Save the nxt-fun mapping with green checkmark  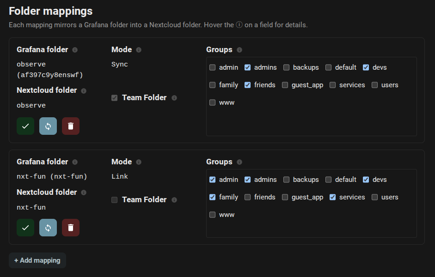[x=25, y=228]
